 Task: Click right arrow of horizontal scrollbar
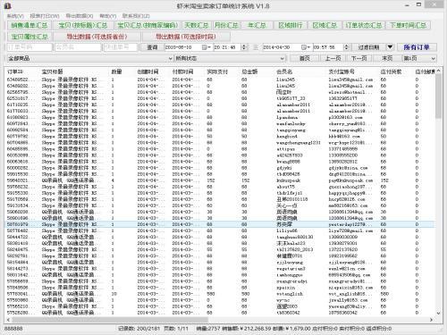pos(431,320)
